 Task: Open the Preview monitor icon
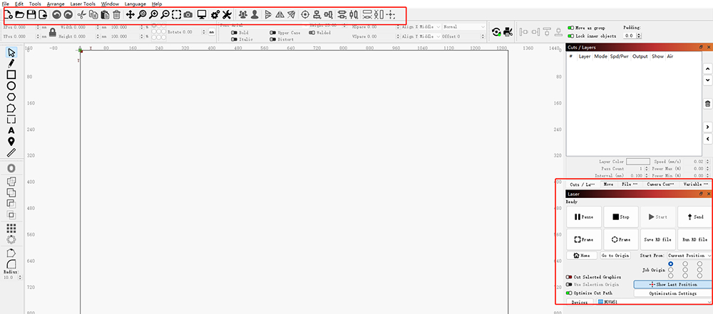[202, 15]
